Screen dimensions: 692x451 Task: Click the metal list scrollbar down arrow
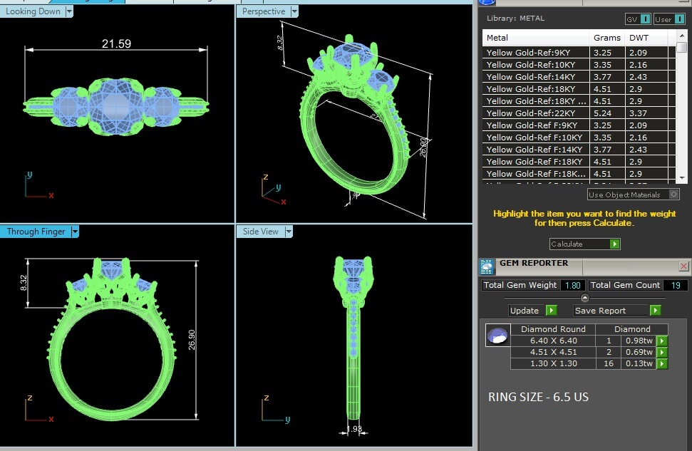(682, 177)
